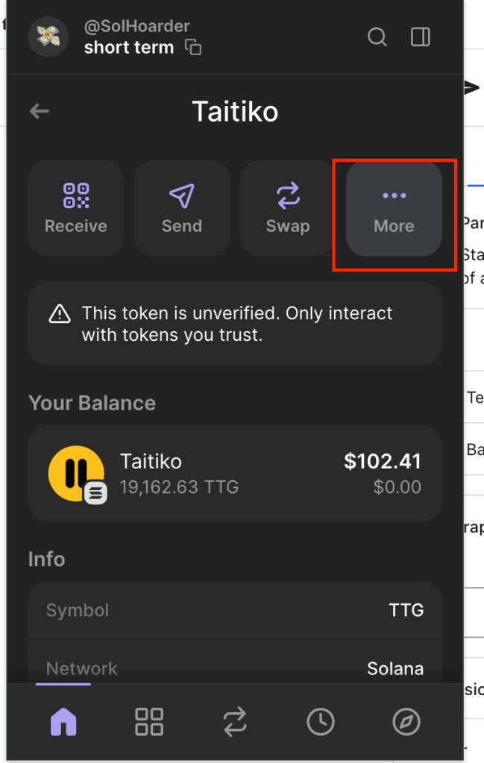Viewport: 484px width, 763px height.
Task: Click the unverified token warning icon
Action: pos(60,314)
